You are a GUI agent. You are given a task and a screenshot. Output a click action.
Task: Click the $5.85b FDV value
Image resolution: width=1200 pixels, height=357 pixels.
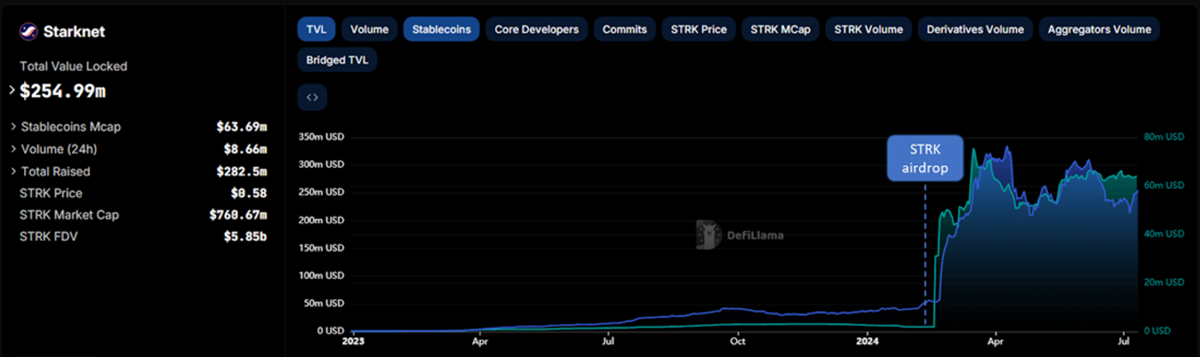click(x=246, y=236)
